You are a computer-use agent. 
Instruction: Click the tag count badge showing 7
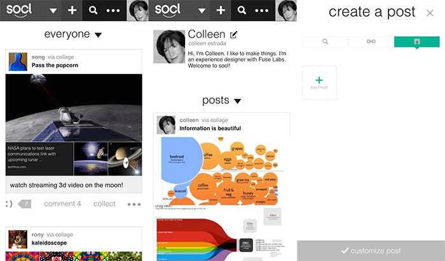click(x=25, y=204)
